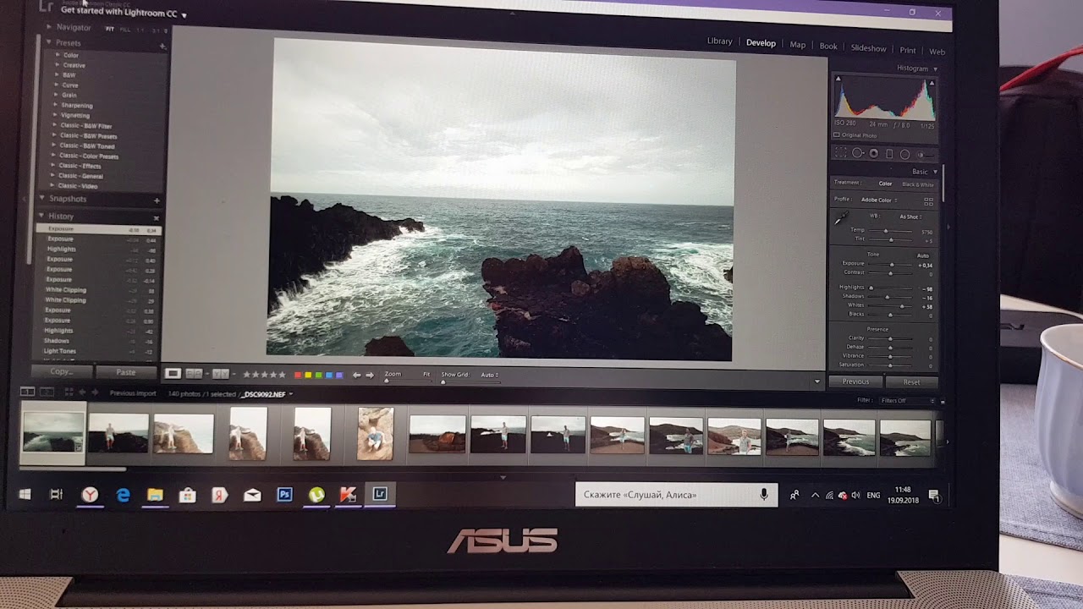This screenshot has width=1083, height=609.
Task: Switch to the Map module
Action: [798, 45]
